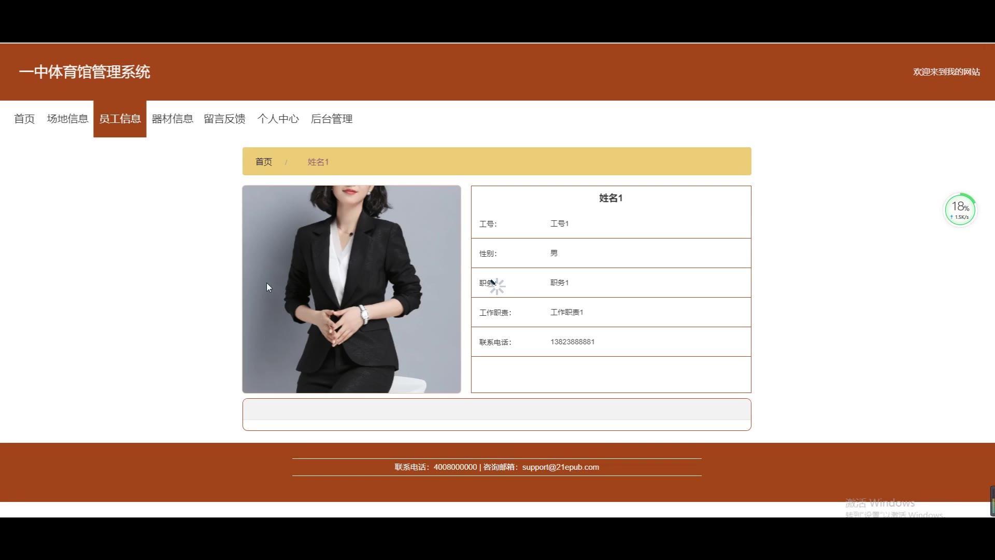
Task: Go to 个人中心
Action: (278, 119)
